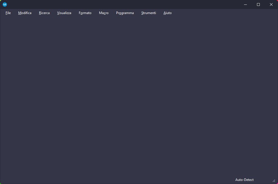Open the Aiuto menu
278x184 pixels.
[x=167, y=13]
